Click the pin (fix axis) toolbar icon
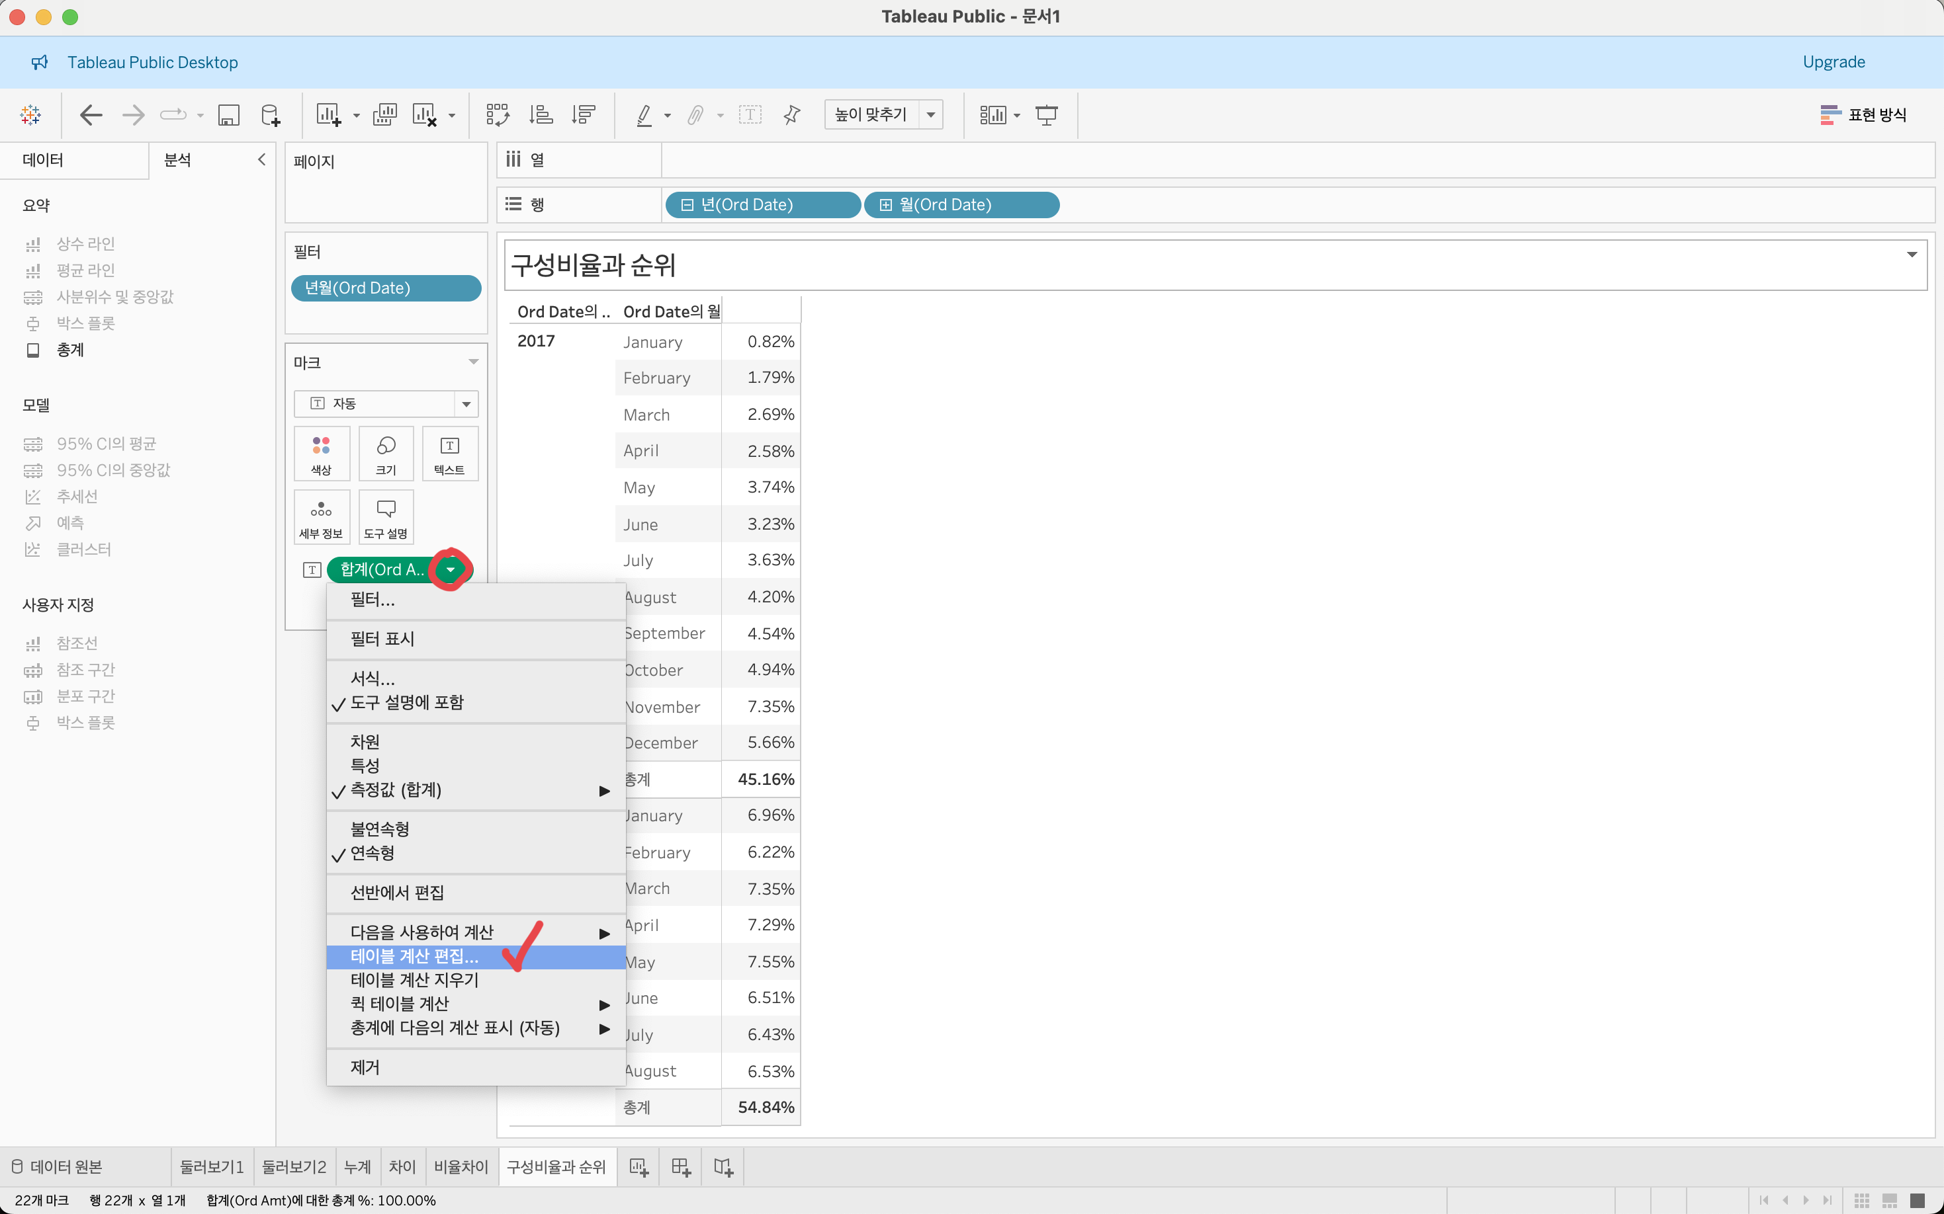The width and height of the screenshot is (1944, 1214). pos(791,115)
